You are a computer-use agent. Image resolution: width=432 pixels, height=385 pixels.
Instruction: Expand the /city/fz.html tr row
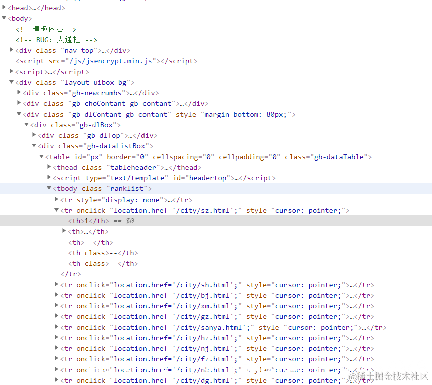coord(57,358)
